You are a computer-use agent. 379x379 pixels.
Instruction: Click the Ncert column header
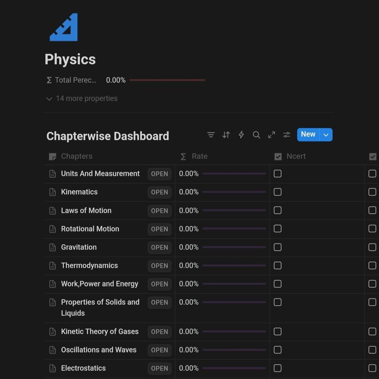tap(296, 157)
